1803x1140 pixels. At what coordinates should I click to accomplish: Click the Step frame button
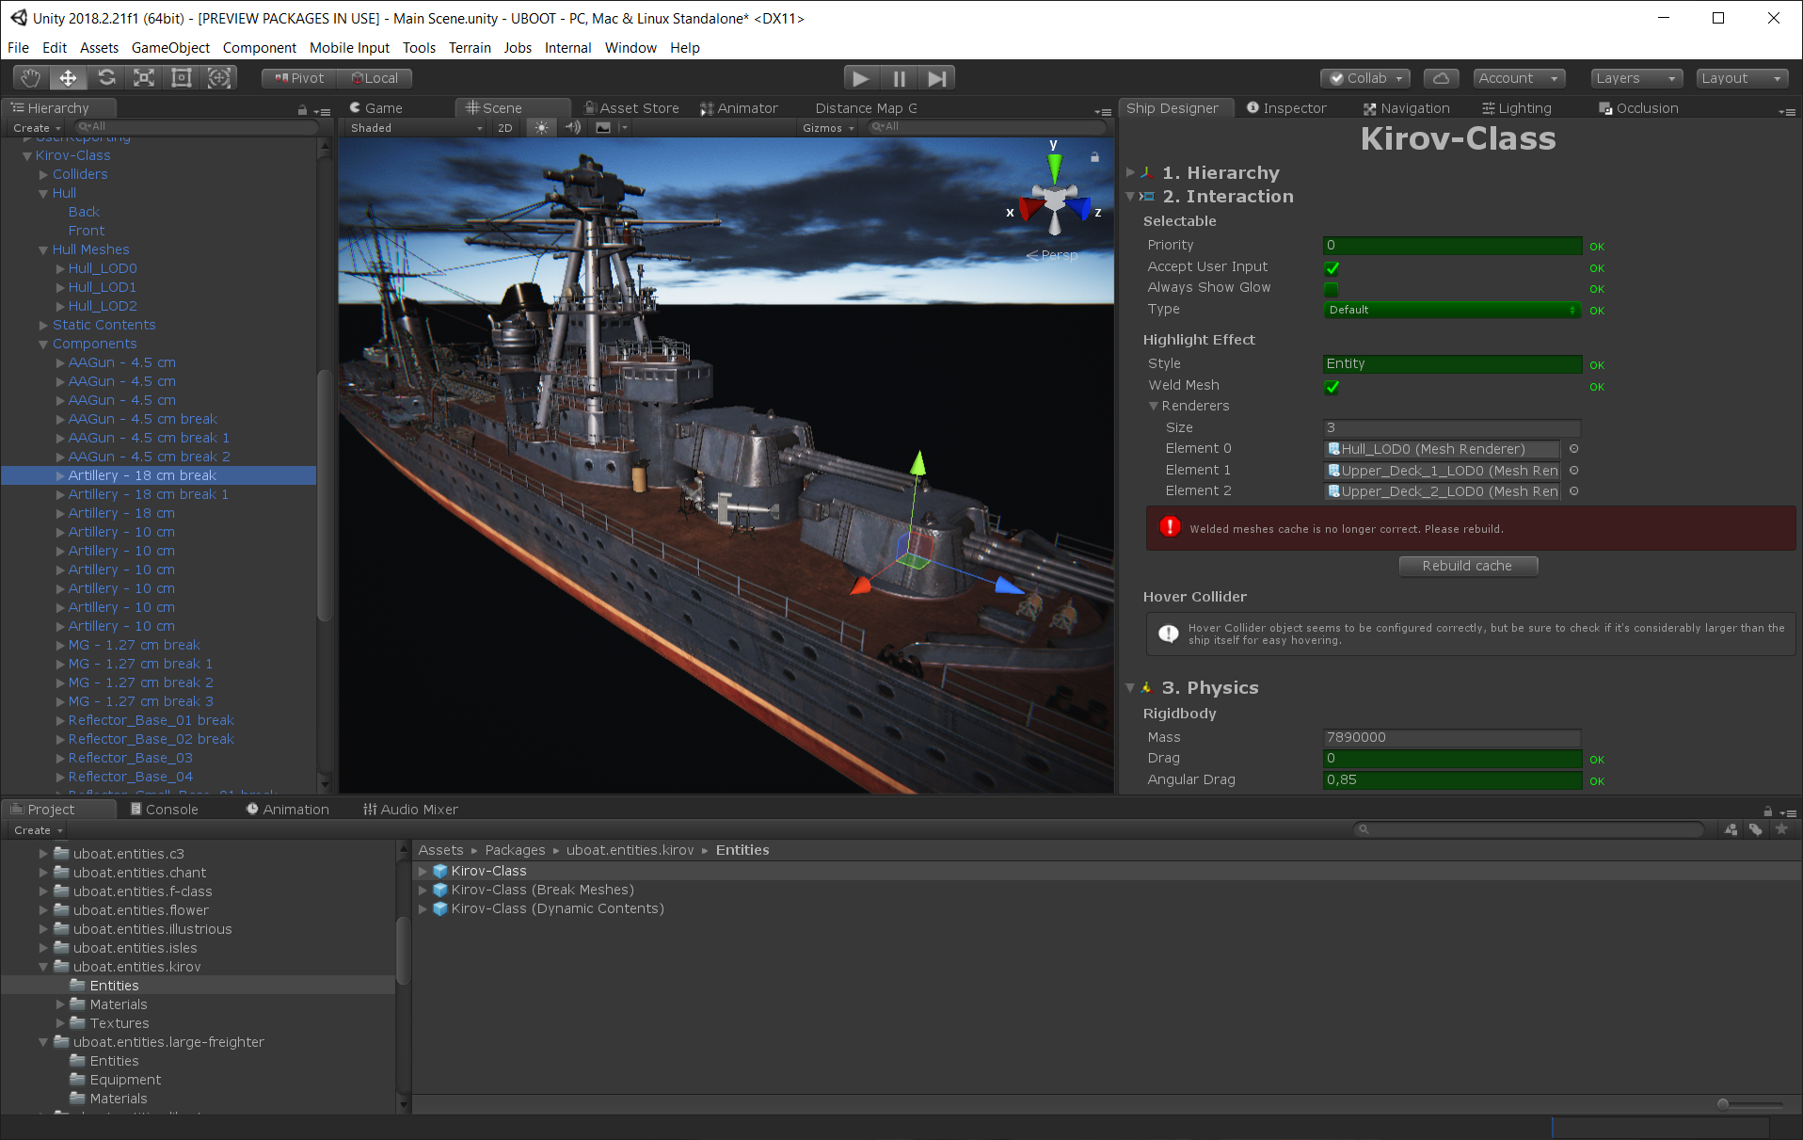936,78
